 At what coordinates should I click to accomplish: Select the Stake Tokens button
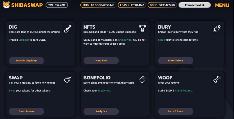coord(175,60)
